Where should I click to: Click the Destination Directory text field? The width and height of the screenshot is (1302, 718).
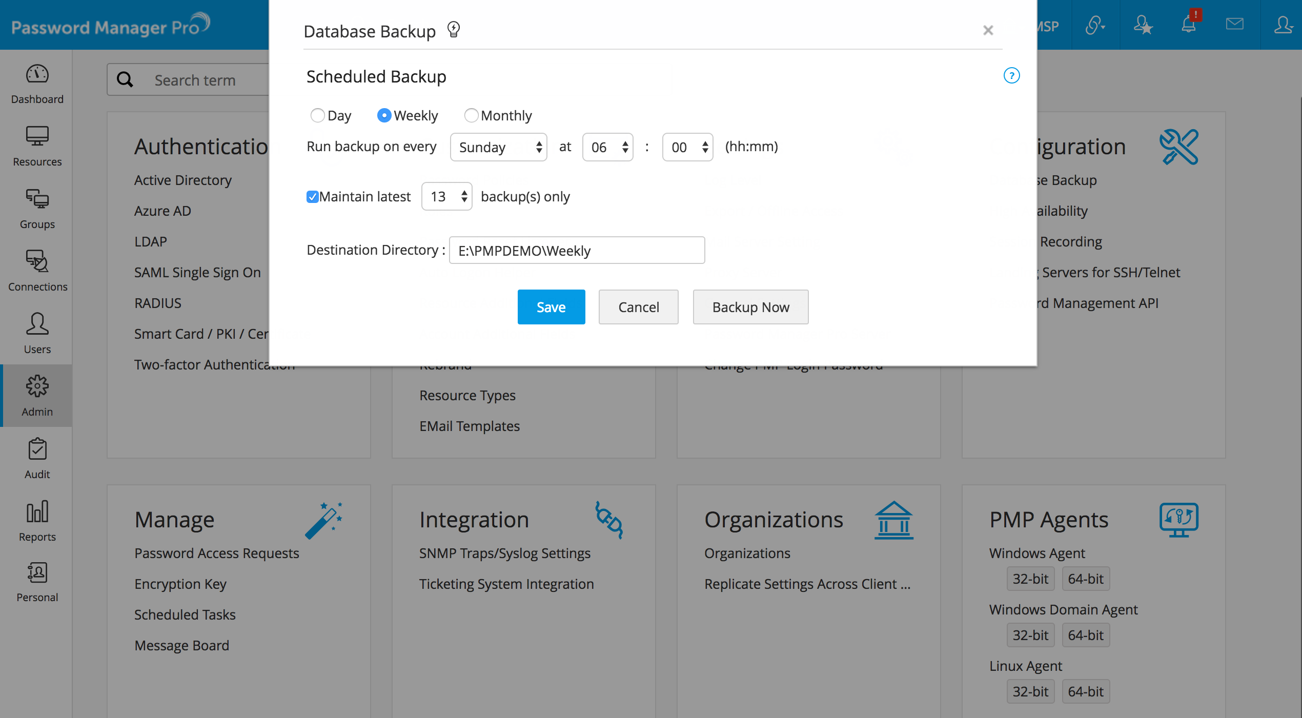577,251
